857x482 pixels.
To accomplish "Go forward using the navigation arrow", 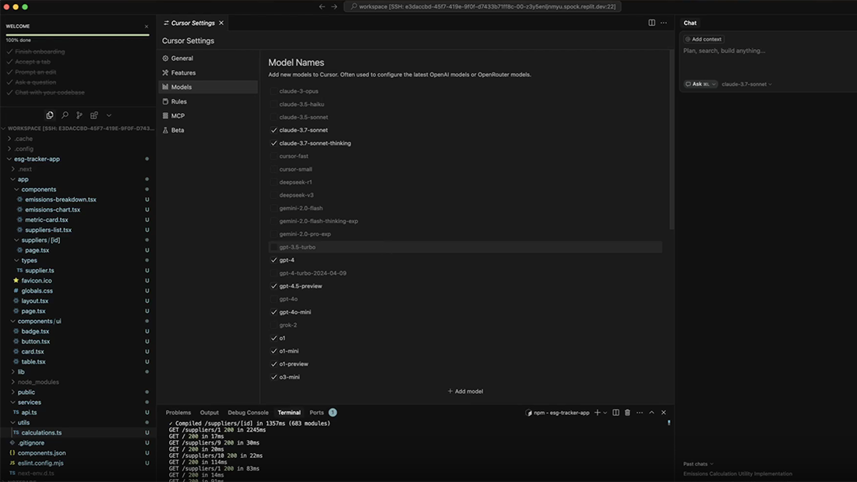I will (x=334, y=6).
